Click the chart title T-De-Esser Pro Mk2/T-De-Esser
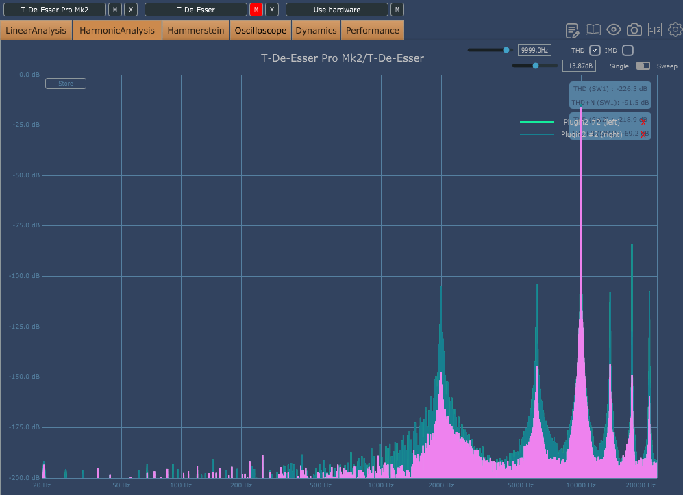683x495 pixels. click(342, 58)
